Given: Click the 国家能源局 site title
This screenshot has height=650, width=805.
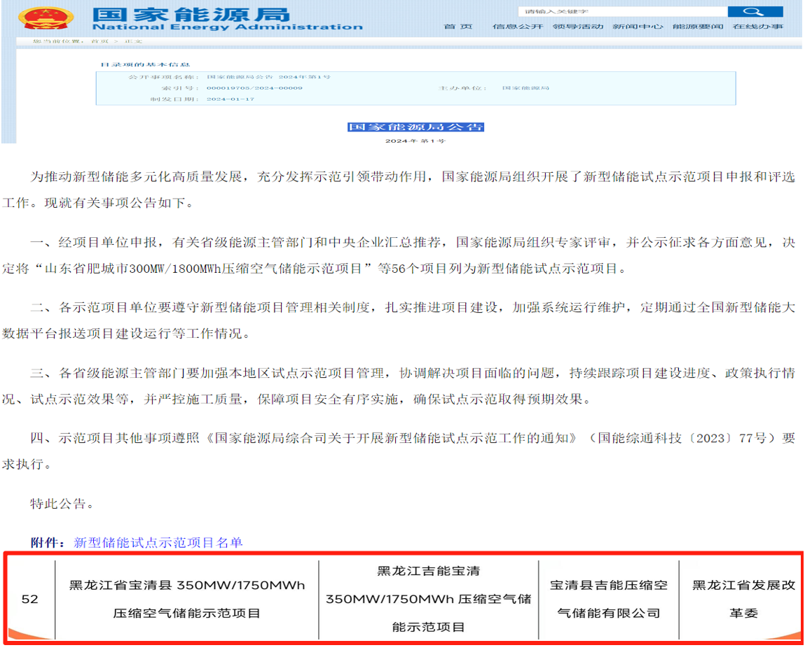Looking at the screenshot, I should (x=191, y=14).
